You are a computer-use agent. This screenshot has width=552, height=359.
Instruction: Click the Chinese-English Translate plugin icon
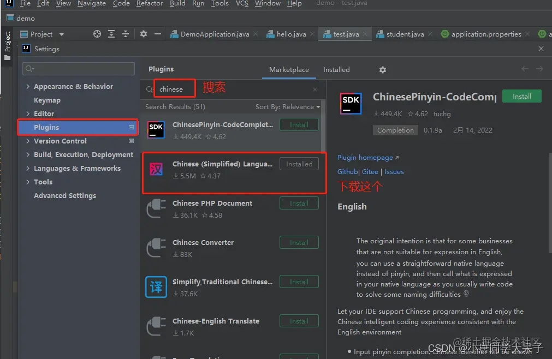pyautogui.click(x=156, y=326)
